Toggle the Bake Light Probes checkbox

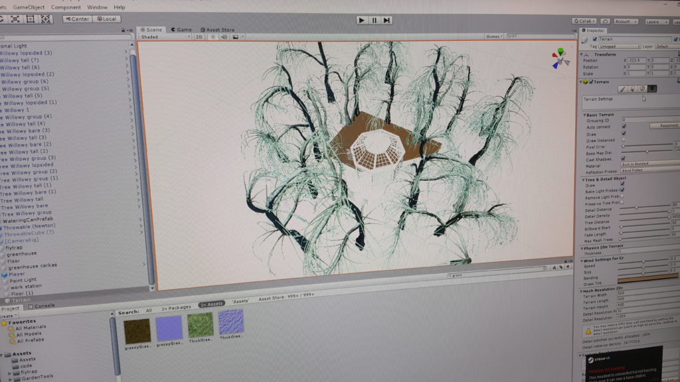(622, 190)
